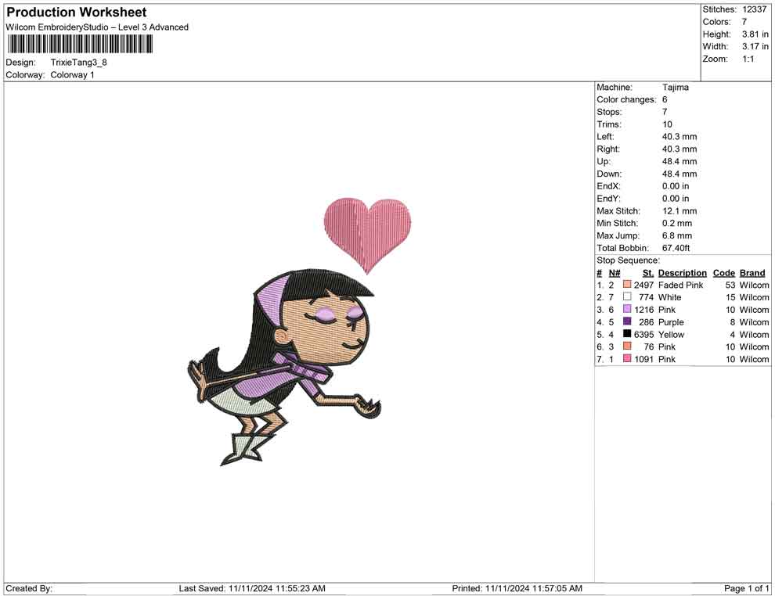Click the 'N#' column header
775x596 pixels.
click(x=615, y=273)
